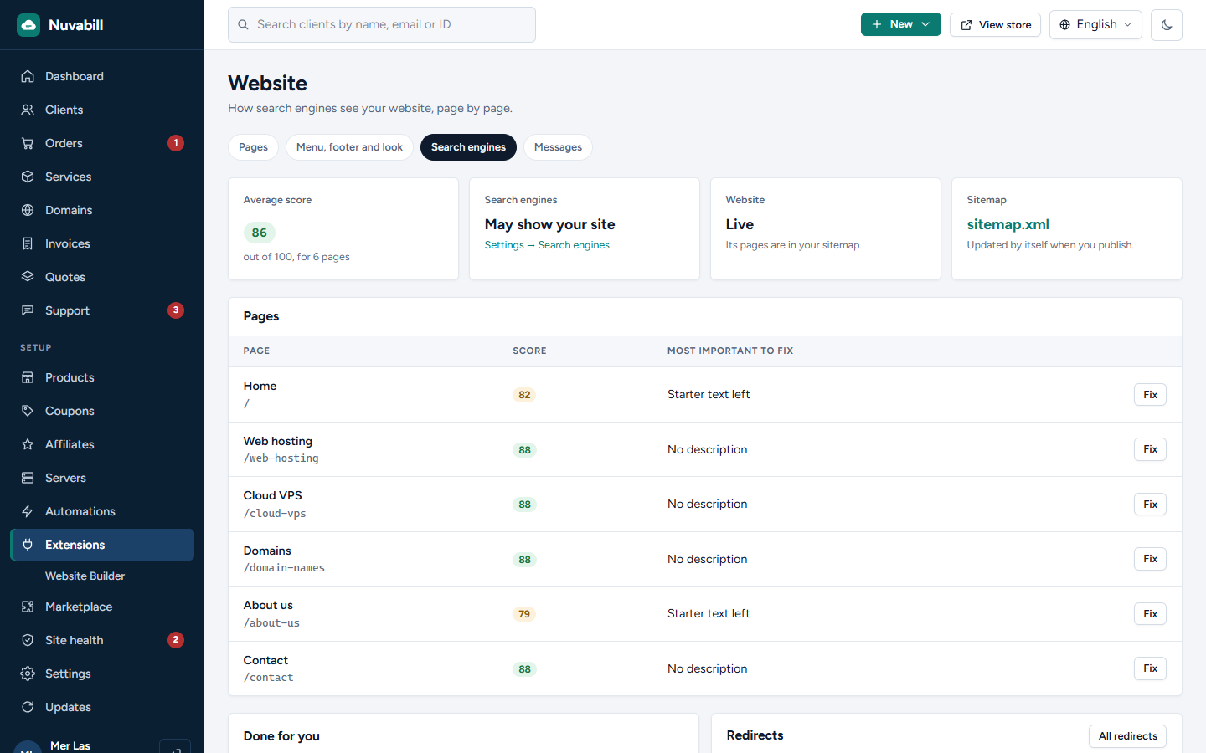Open Website Builder submenu item
Screen dimensions: 1206x753
[x=85, y=576]
